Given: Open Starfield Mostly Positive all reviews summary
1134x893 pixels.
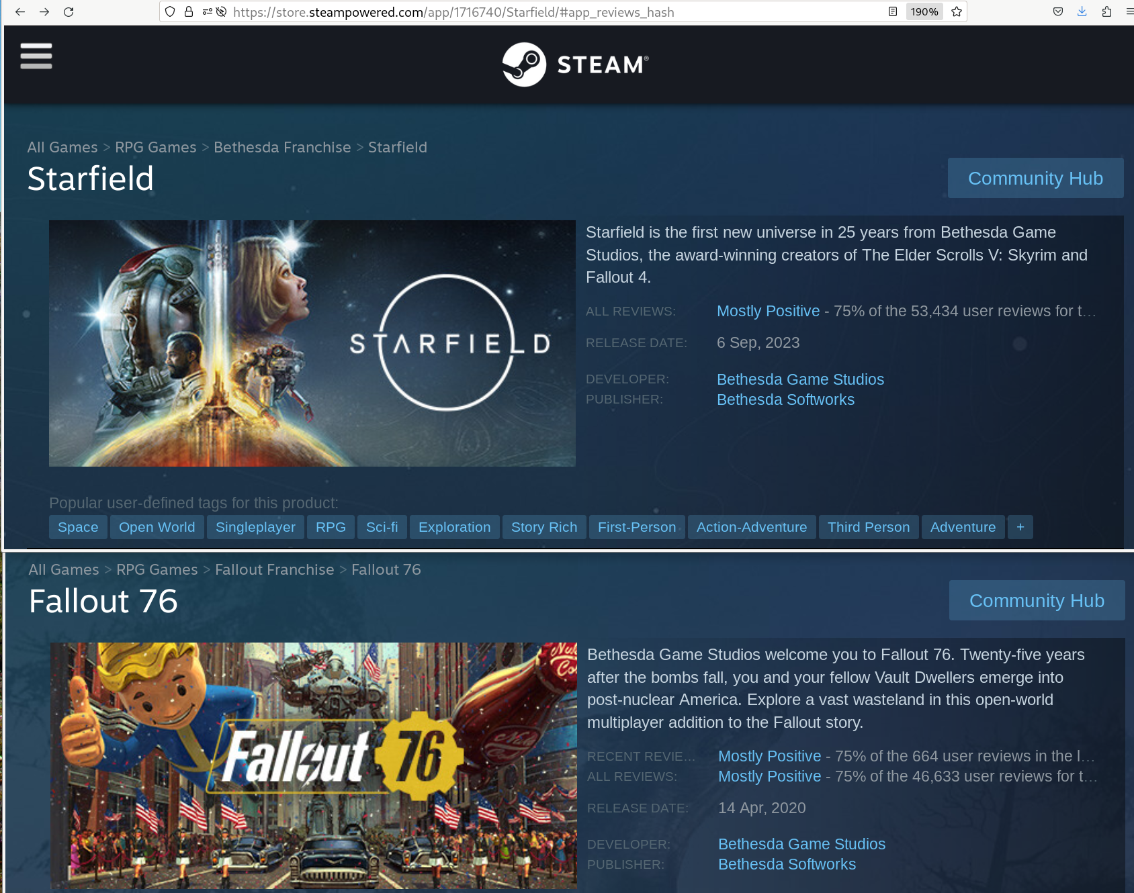Looking at the screenshot, I should [x=769, y=311].
